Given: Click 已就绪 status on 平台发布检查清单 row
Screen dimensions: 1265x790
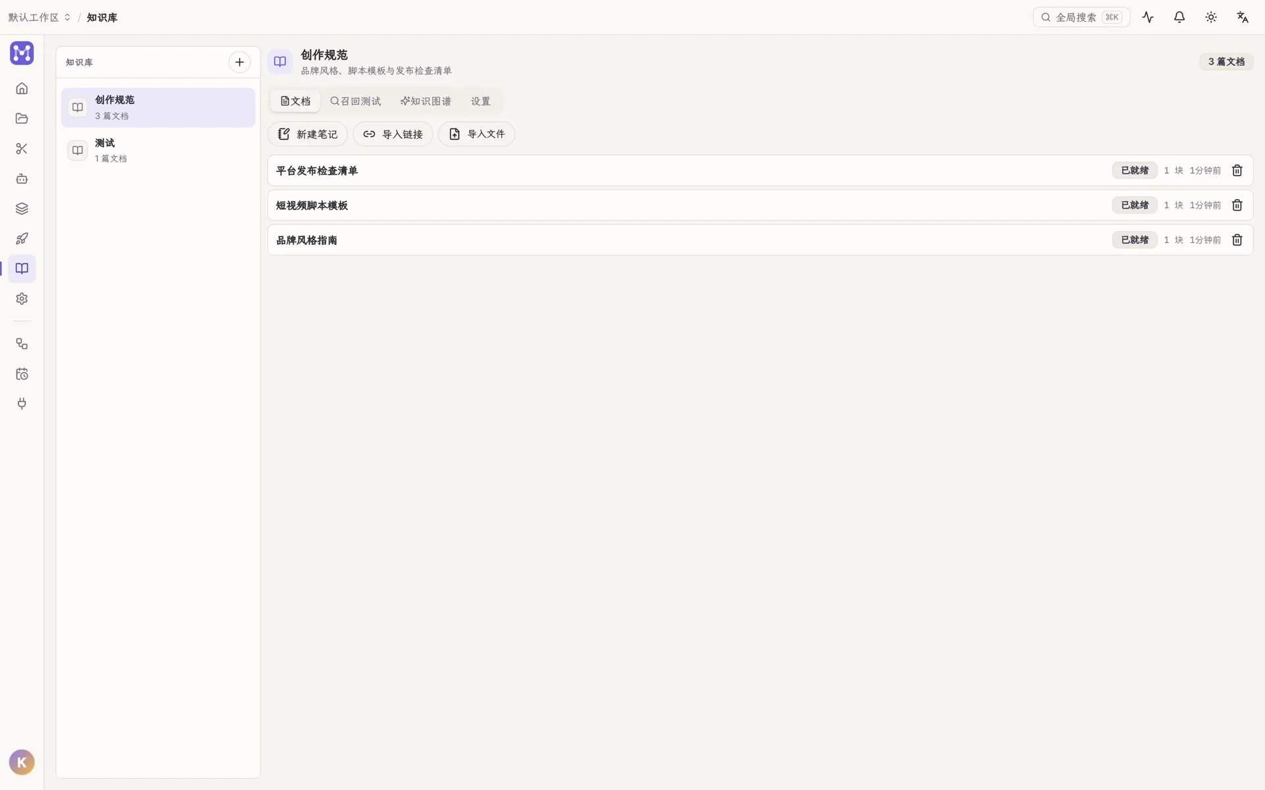Looking at the screenshot, I should (x=1135, y=171).
